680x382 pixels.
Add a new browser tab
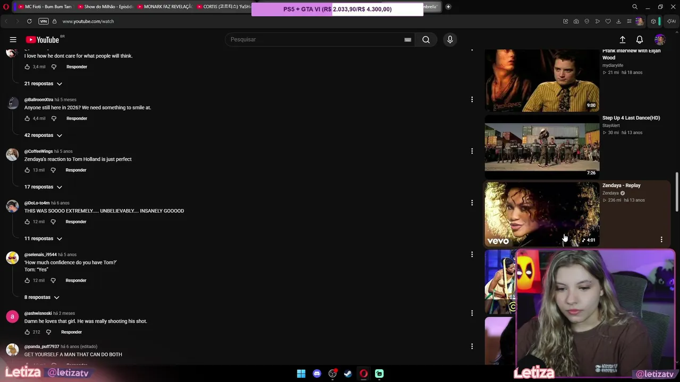(448, 7)
